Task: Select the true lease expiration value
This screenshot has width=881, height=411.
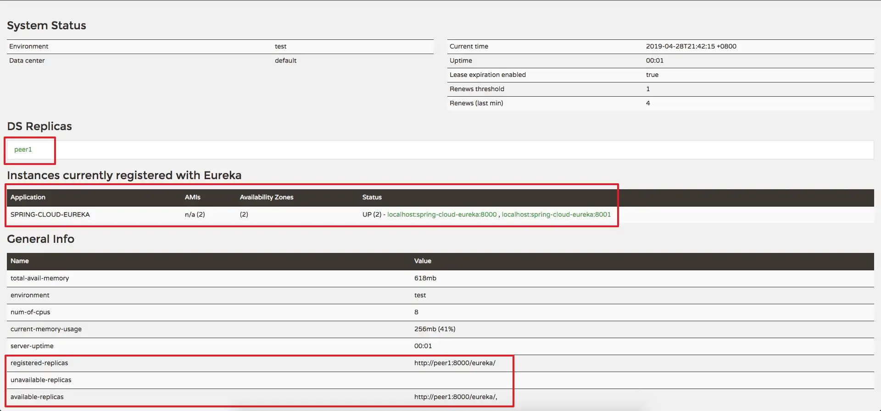Action: pyautogui.click(x=652, y=75)
